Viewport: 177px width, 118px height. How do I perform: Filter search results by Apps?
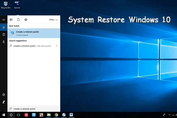coord(11,20)
